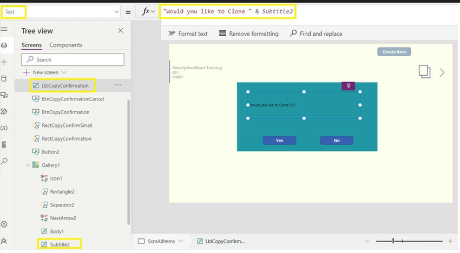Select Button2 in tree view
This screenshot has height=253, width=460.
[x=50, y=152]
